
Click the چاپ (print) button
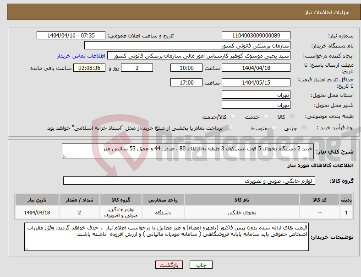tap(201, 265)
